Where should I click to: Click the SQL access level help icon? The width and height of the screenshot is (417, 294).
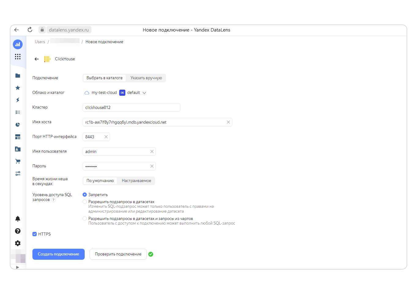[x=54, y=200]
